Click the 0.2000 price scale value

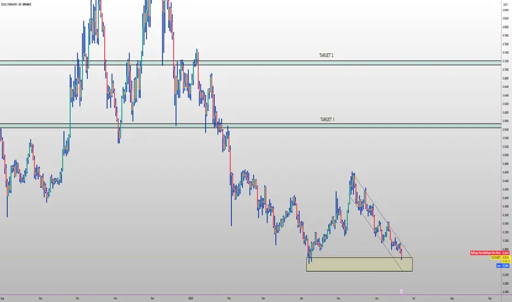tap(505, 283)
